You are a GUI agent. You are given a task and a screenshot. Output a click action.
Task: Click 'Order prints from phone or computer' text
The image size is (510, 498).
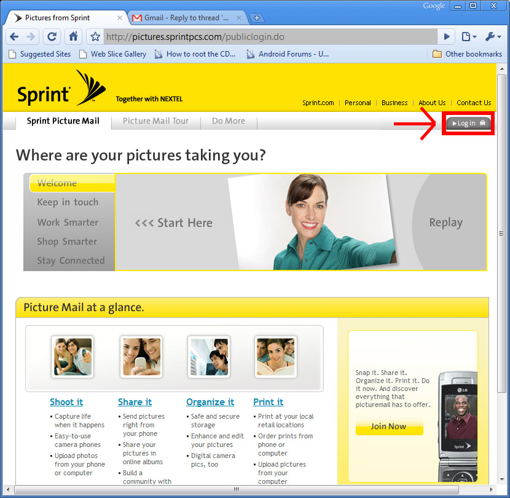coord(285,445)
